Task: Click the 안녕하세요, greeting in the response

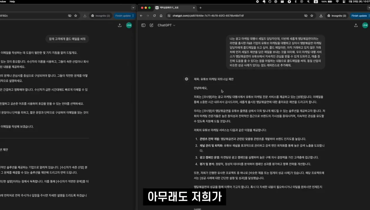Action: pyautogui.click(x=200, y=88)
